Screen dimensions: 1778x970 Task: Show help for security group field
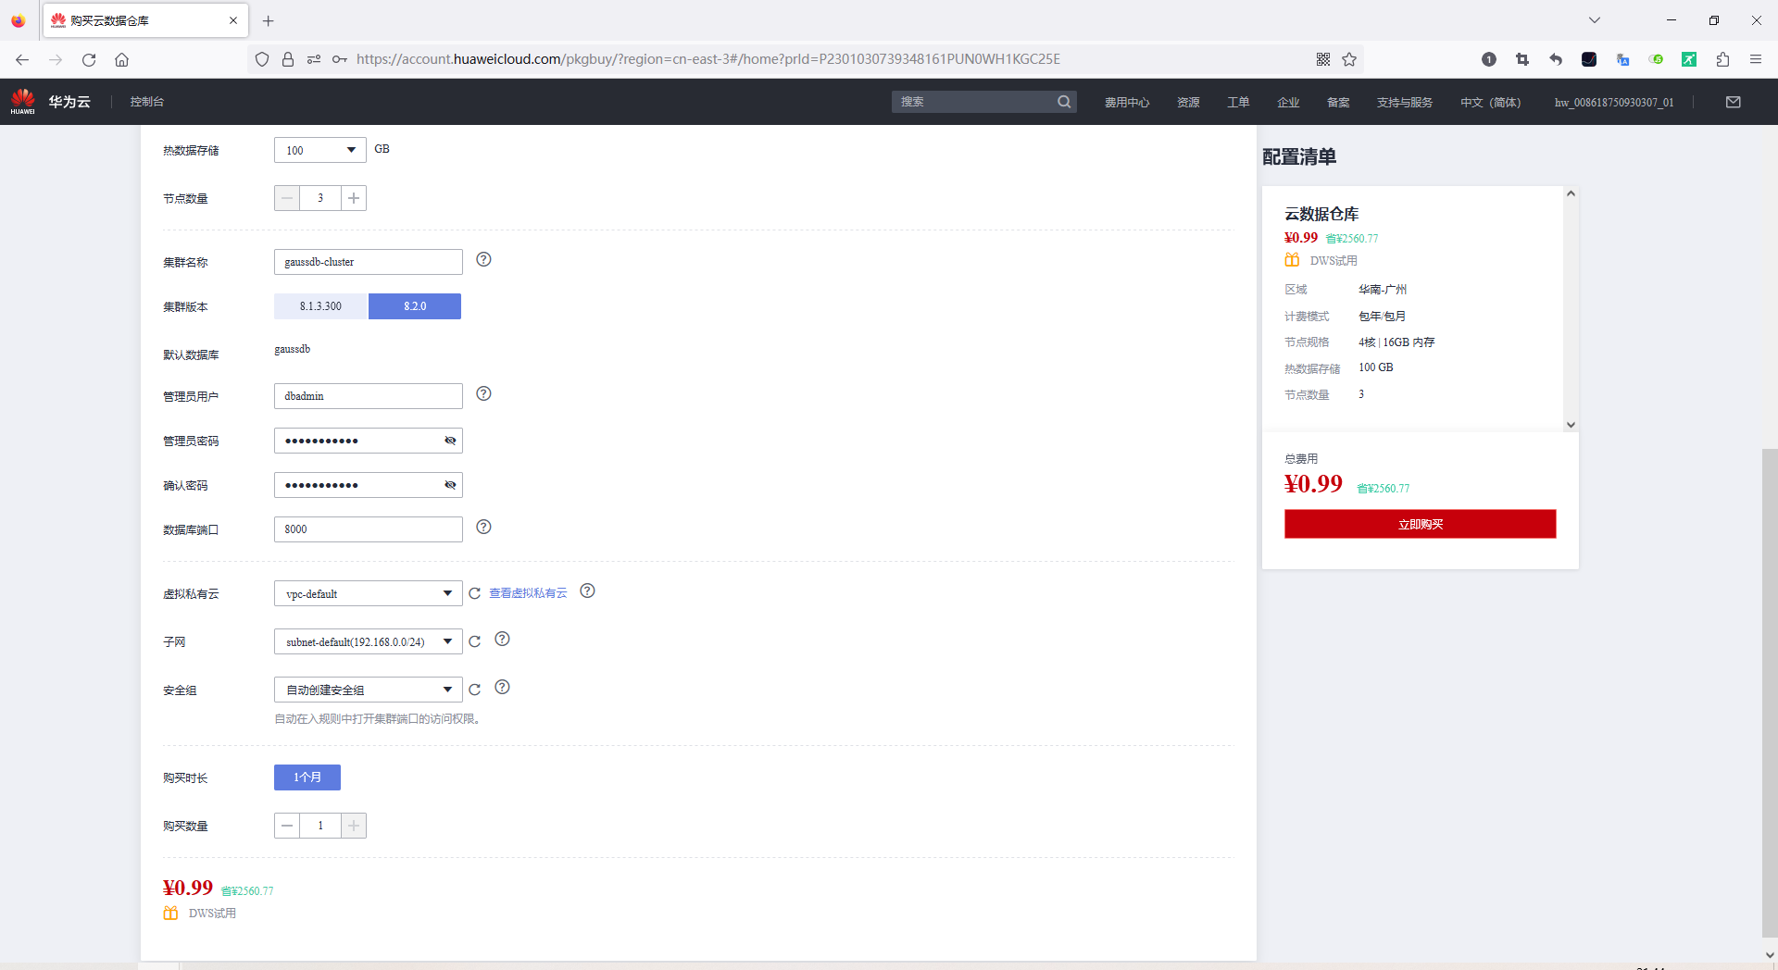[502, 687]
